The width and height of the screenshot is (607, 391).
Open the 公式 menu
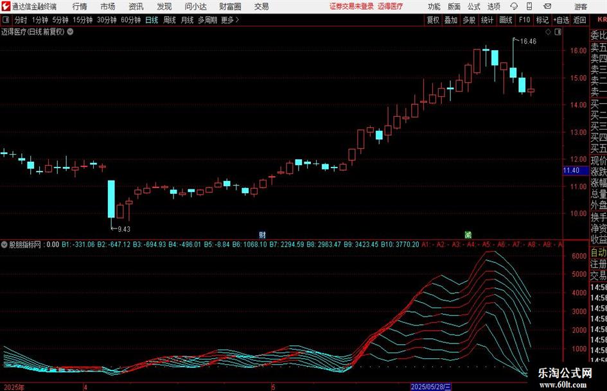474,6
